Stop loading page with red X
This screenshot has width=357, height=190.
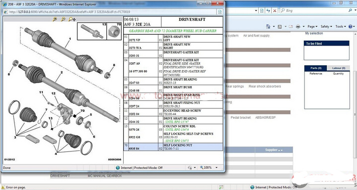(x=275, y=10)
